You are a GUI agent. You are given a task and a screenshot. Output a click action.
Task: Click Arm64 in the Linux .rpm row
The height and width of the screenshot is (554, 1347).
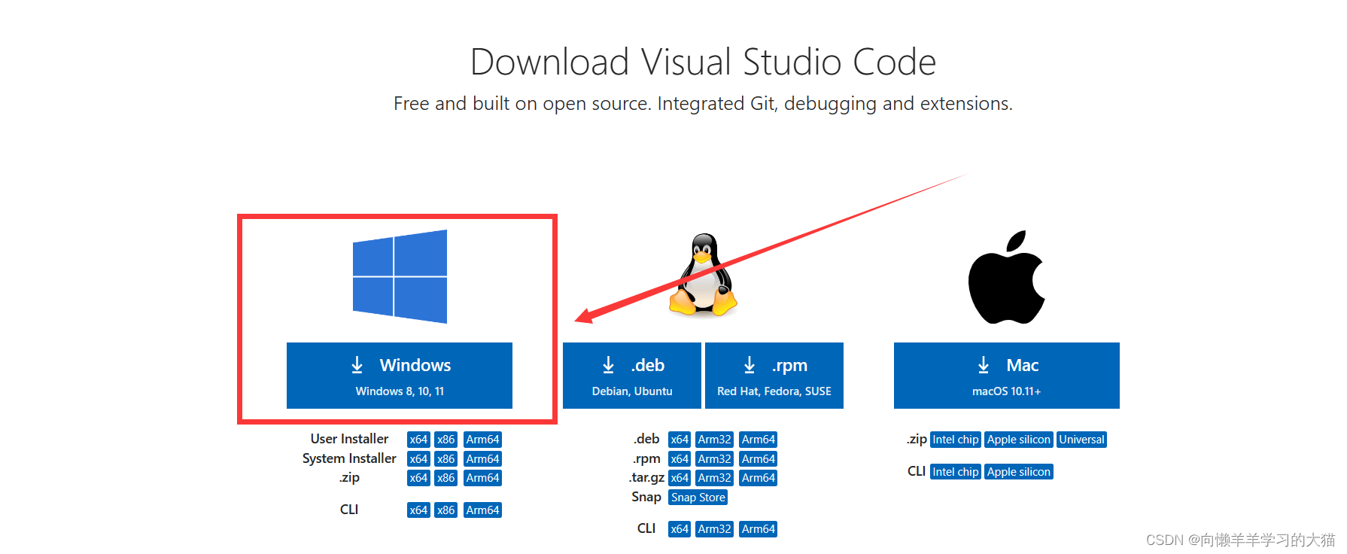[758, 459]
